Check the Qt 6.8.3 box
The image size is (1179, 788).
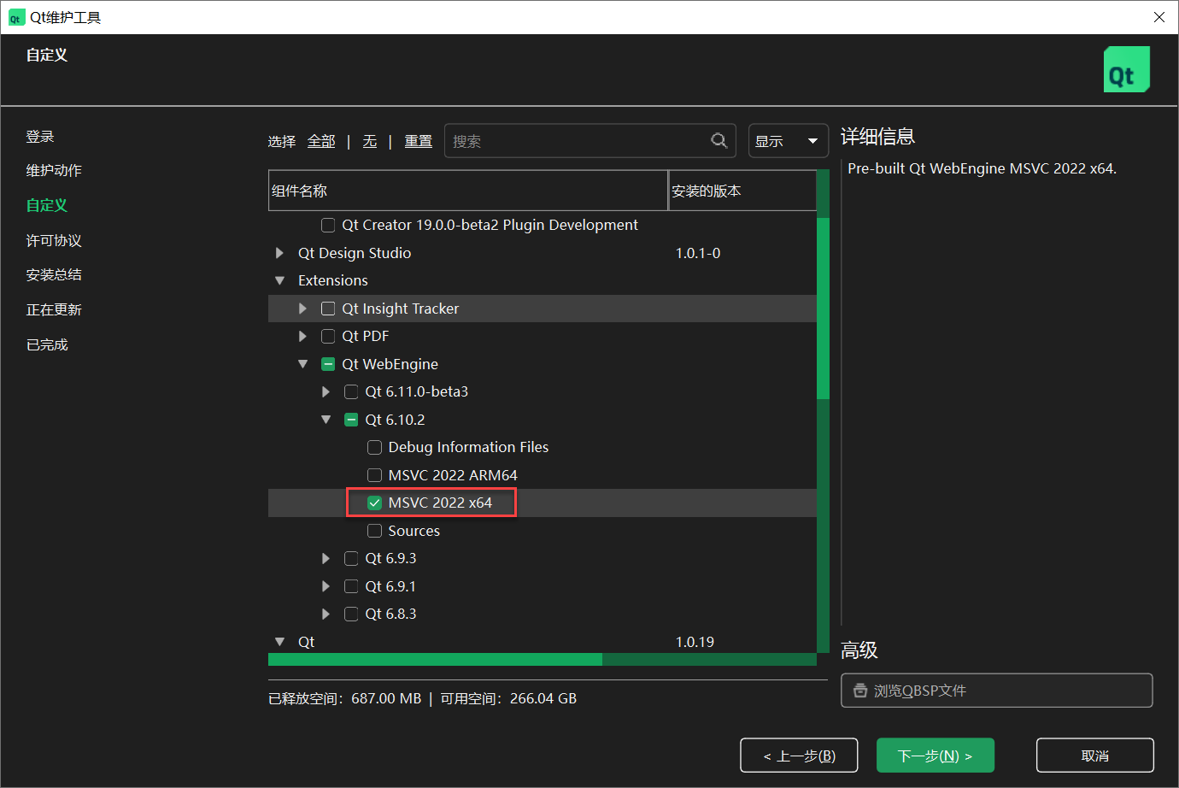coord(351,614)
